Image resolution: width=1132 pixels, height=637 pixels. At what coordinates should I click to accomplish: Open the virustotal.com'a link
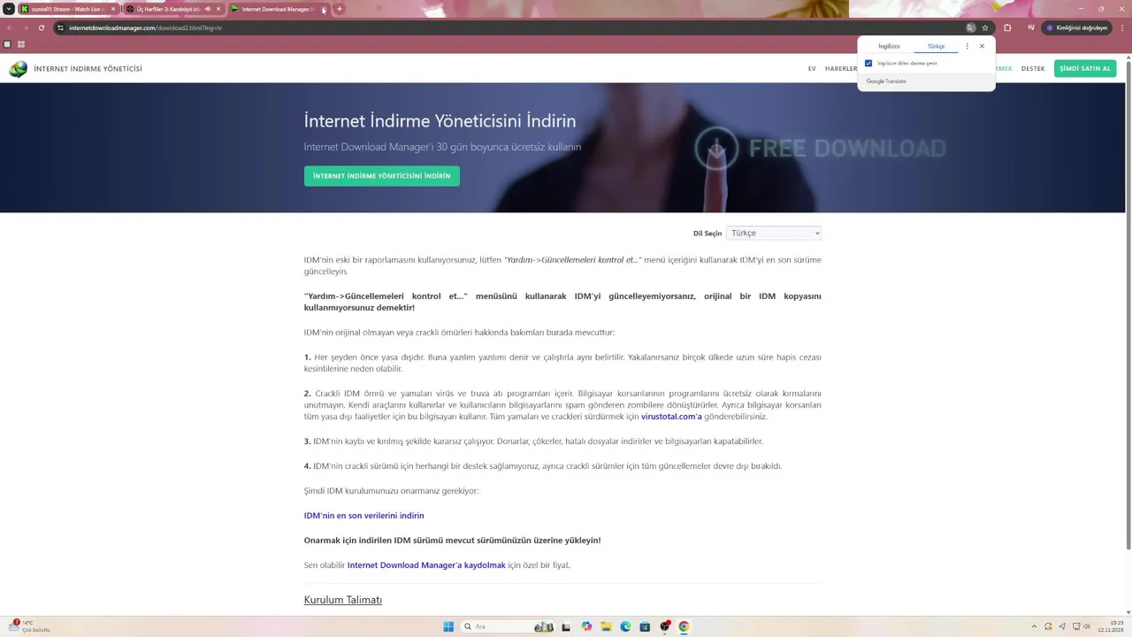(x=671, y=416)
